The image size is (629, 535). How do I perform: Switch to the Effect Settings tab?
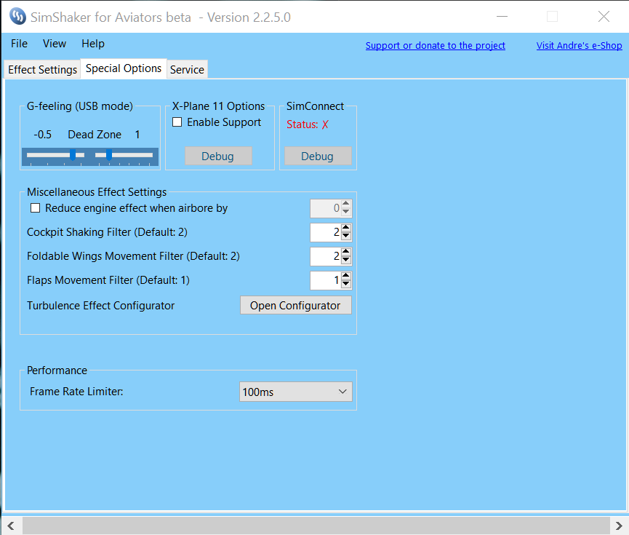(42, 69)
